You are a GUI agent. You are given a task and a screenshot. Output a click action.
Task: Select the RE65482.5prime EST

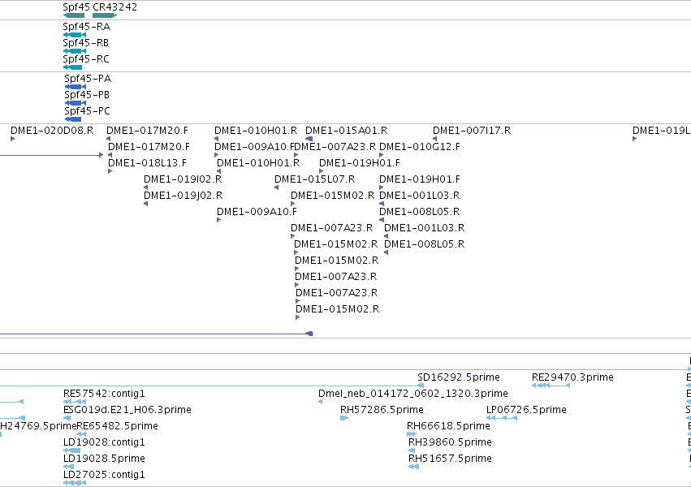click(x=81, y=434)
